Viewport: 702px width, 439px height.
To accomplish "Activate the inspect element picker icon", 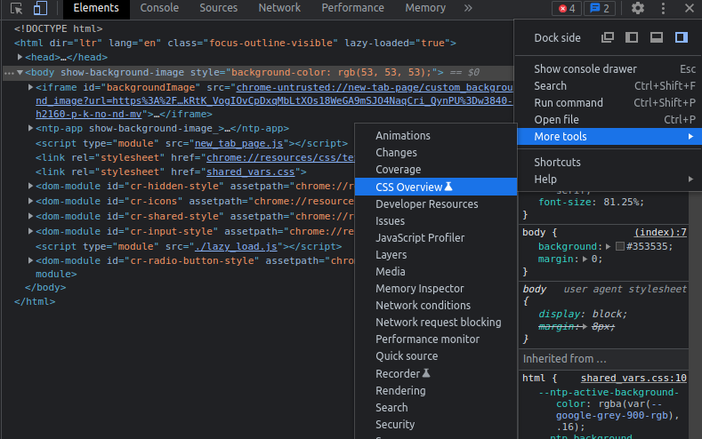I will (x=17, y=8).
